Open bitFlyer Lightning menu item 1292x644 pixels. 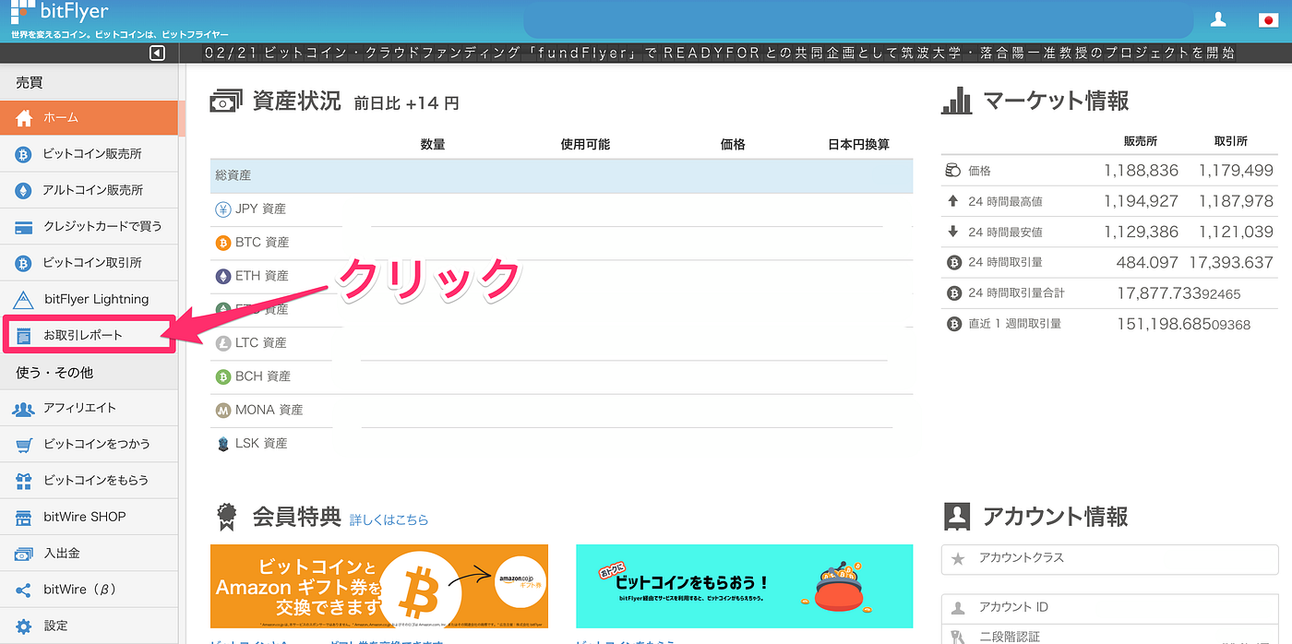[90, 299]
